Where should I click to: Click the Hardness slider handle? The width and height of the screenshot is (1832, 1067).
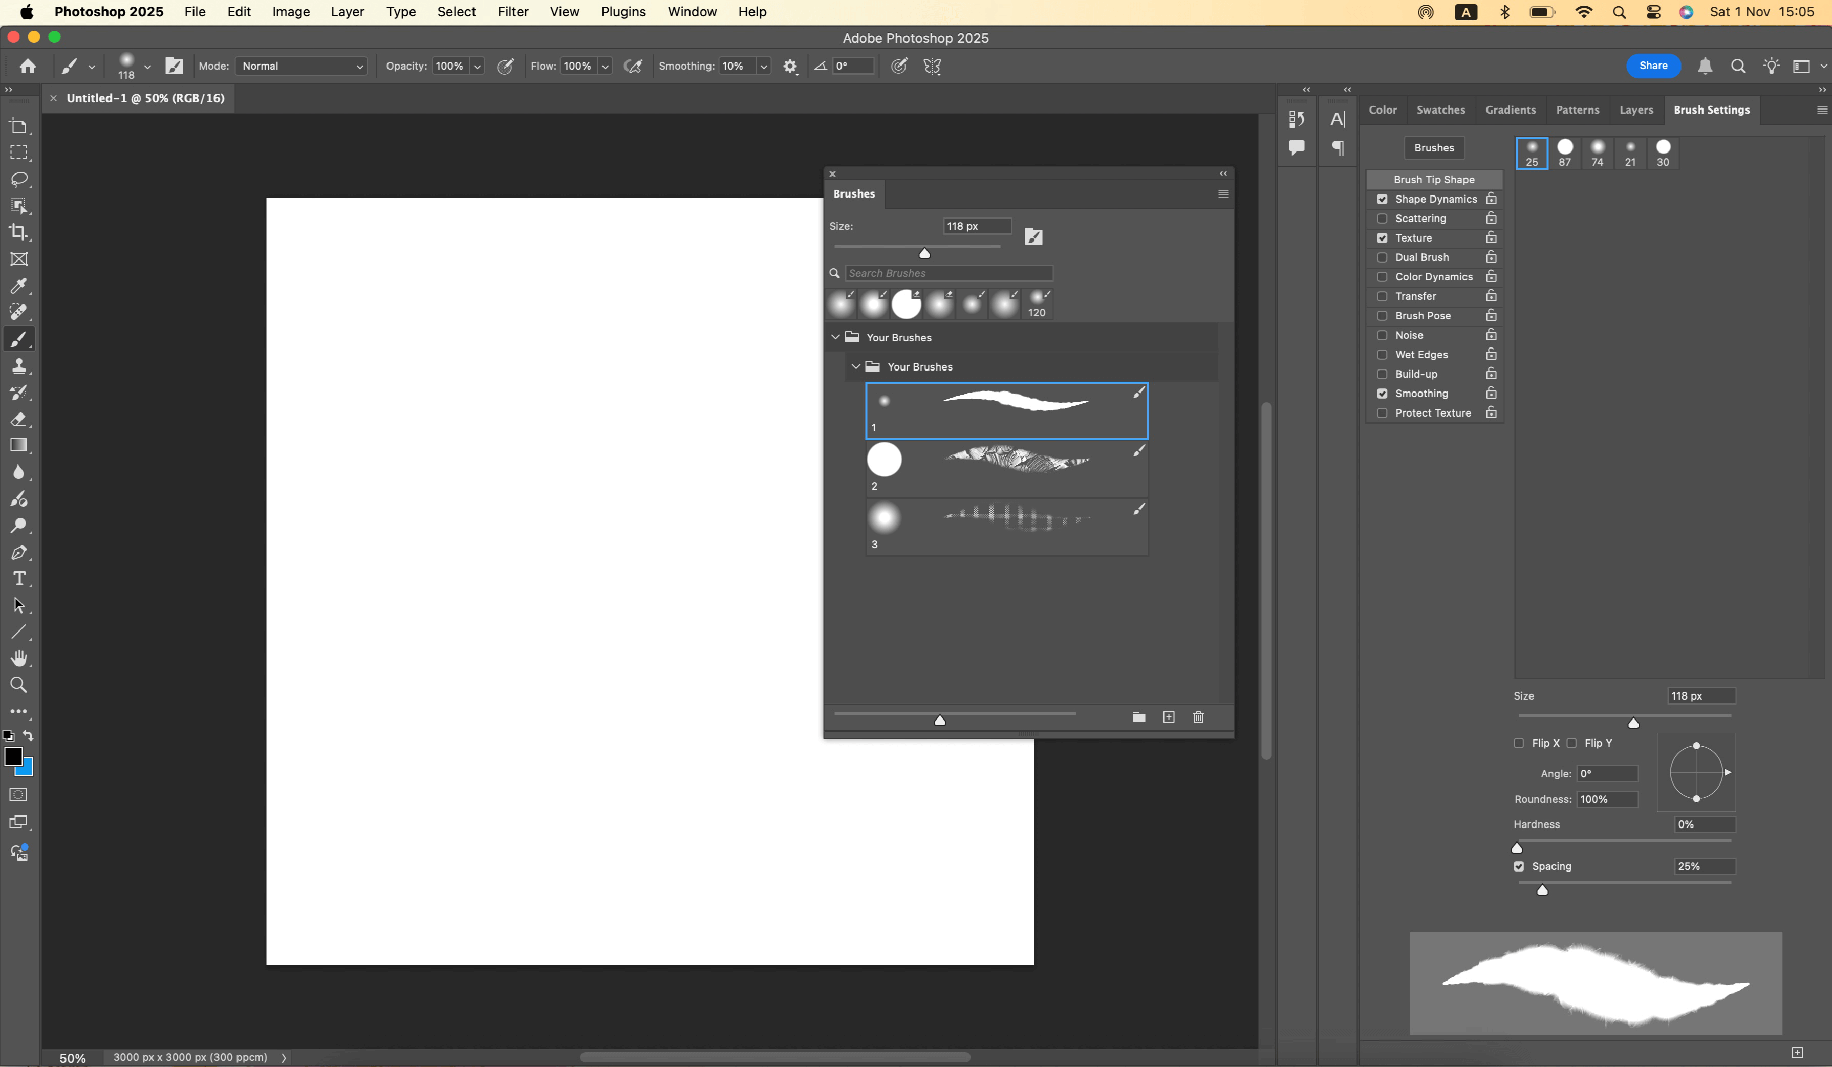click(1517, 847)
